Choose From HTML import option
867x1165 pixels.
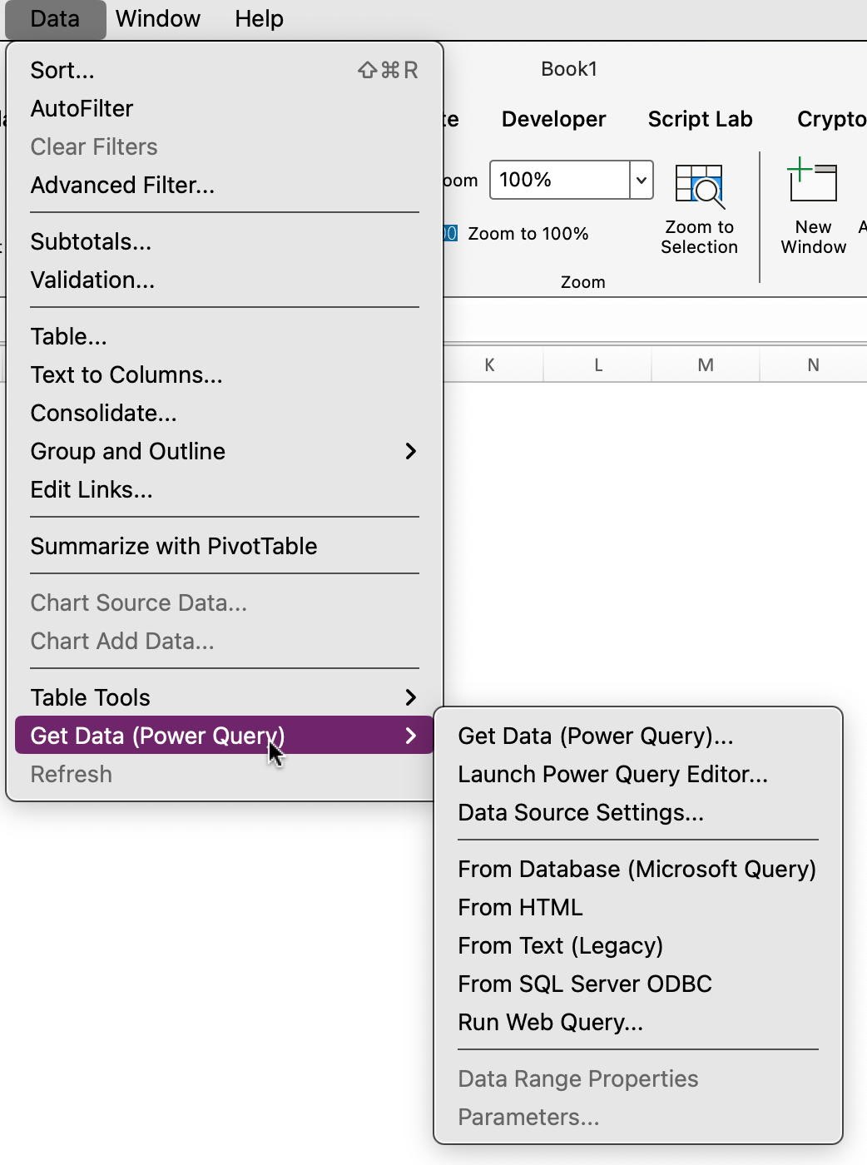click(x=520, y=907)
